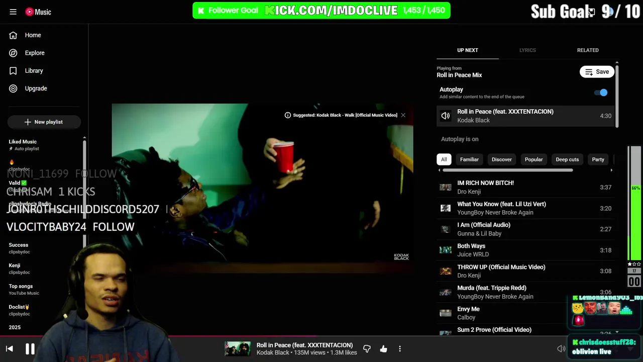Click the volume speaker icon in player bar
The height and width of the screenshot is (362, 643).
pos(561,348)
